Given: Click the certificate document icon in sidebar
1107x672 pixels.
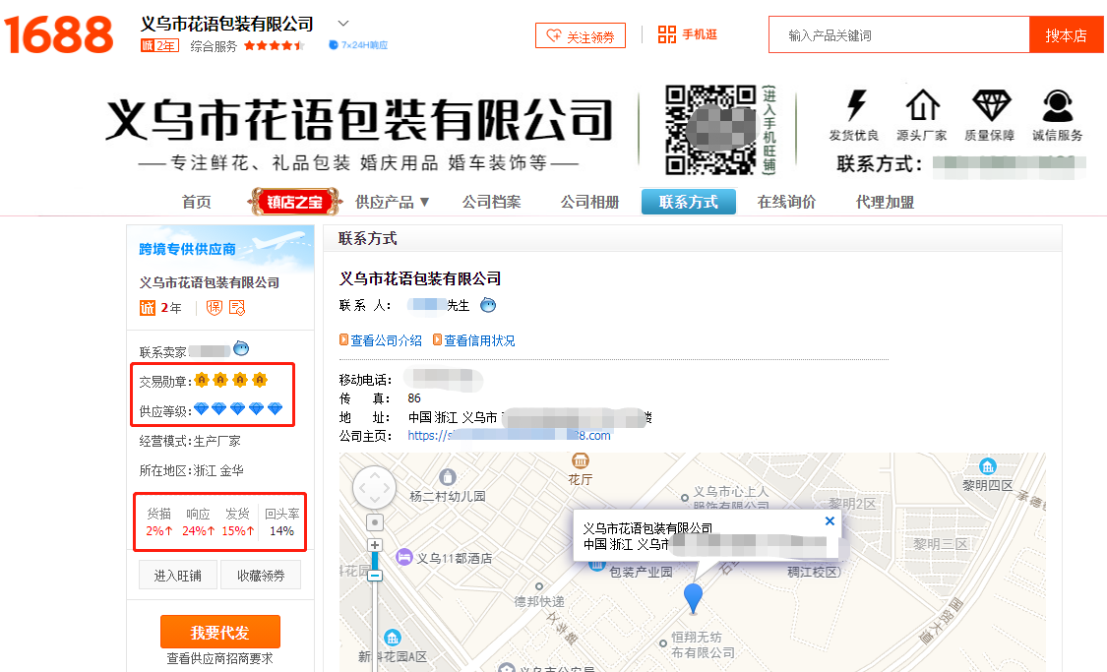Looking at the screenshot, I should (x=237, y=308).
